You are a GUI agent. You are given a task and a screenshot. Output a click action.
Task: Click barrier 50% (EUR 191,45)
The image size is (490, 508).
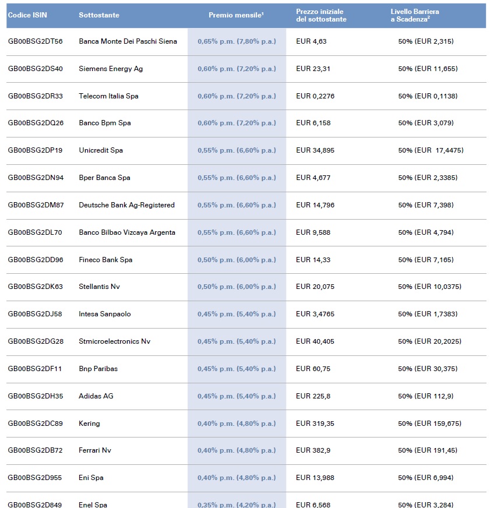428,450
